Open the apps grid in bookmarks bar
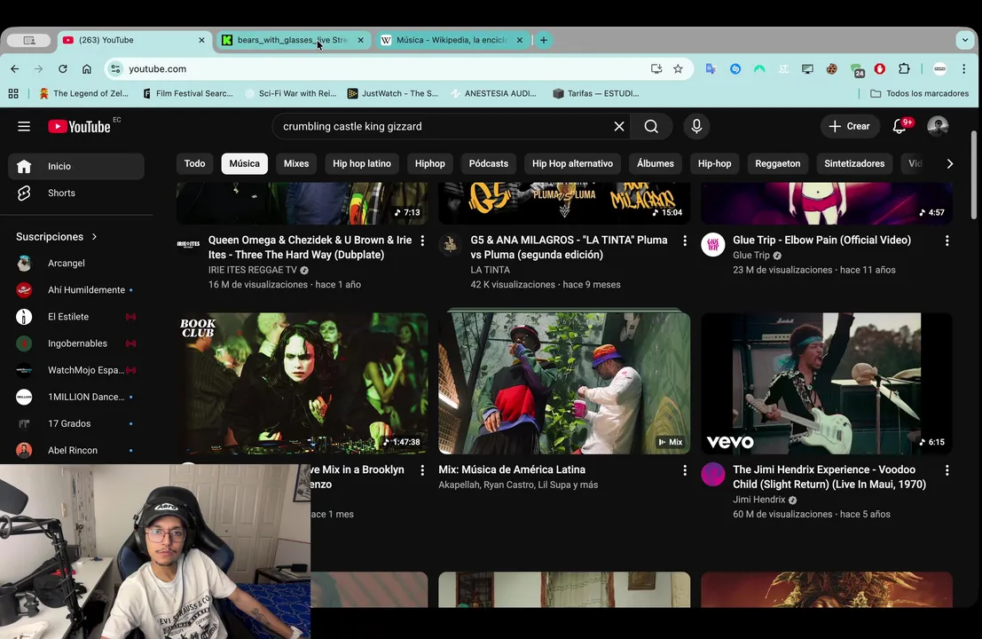Screen dimensions: 982x639 [x=13, y=93]
